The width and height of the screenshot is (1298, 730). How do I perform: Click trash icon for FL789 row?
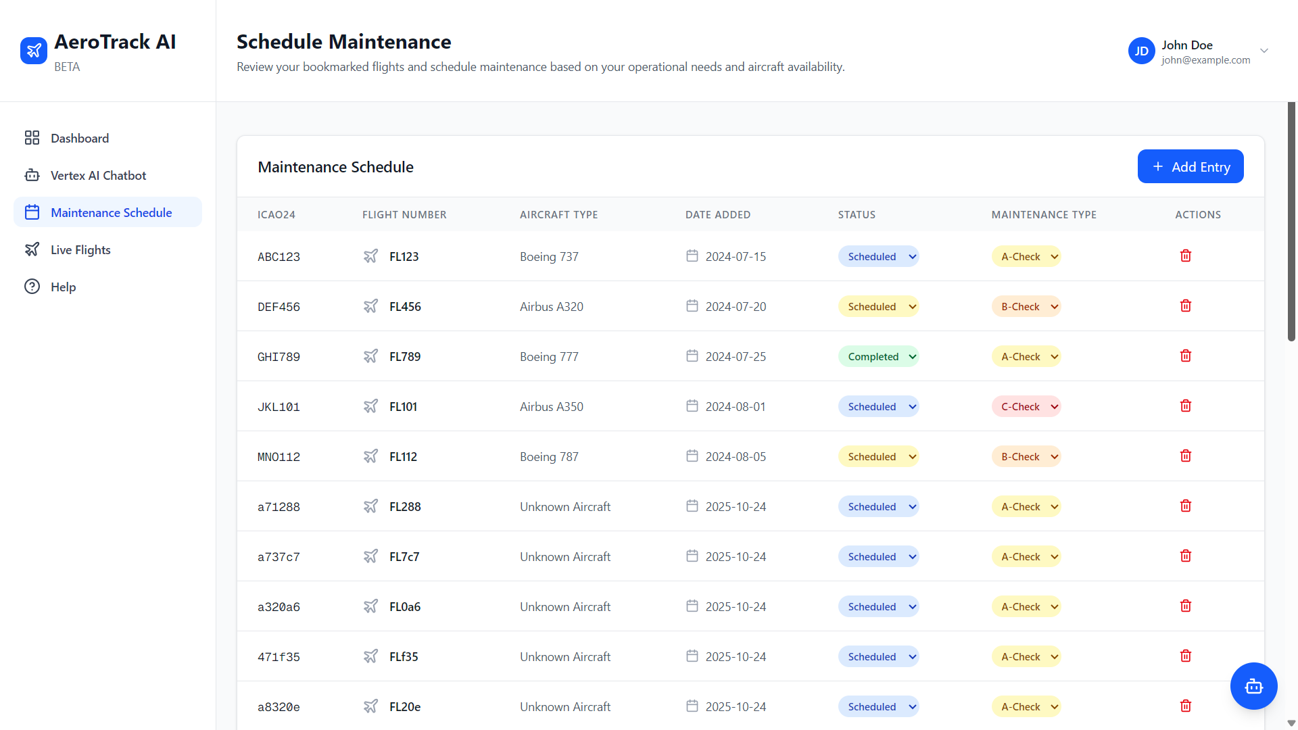[1185, 356]
